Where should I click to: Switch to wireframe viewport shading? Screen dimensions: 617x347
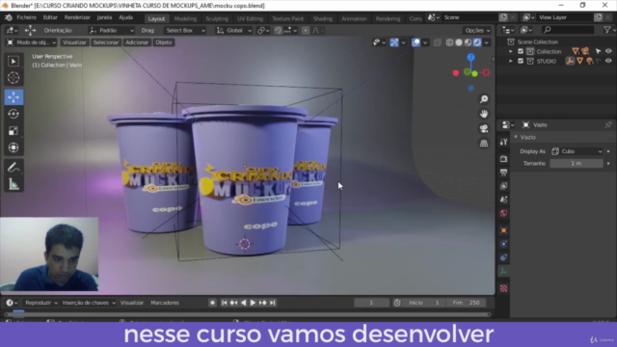(x=449, y=42)
